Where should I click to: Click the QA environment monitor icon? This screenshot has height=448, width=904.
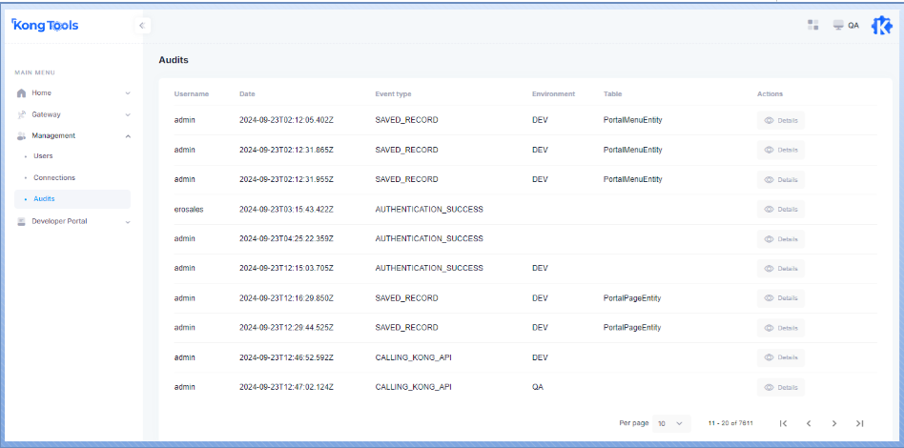pos(838,25)
